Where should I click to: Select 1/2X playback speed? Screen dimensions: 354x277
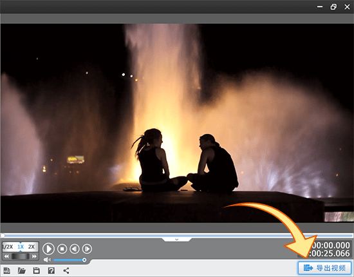click(x=8, y=247)
